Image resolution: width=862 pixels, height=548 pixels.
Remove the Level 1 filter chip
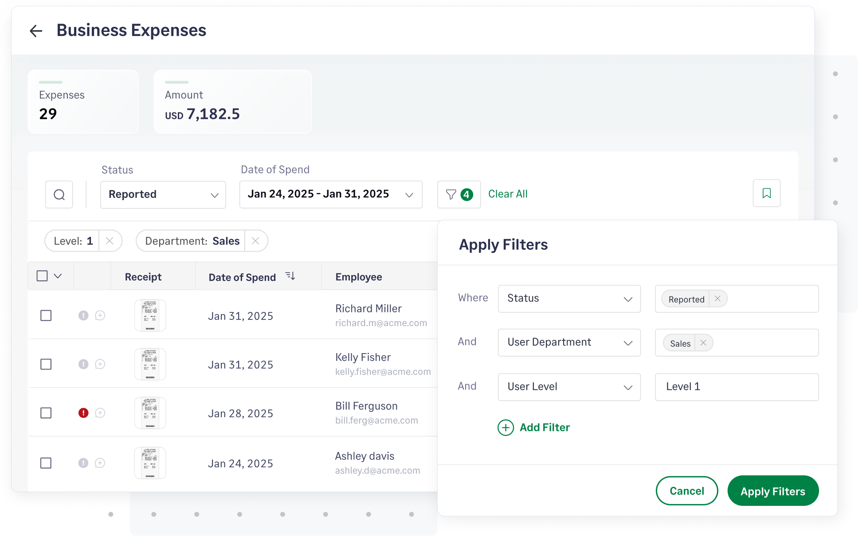(x=110, y=240)
